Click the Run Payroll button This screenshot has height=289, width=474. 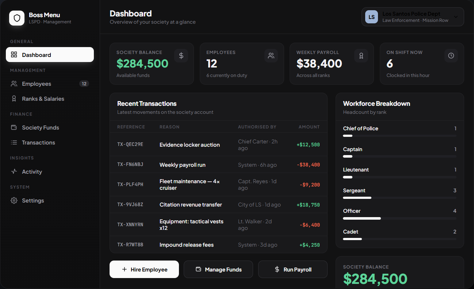[x=293, y=269]
